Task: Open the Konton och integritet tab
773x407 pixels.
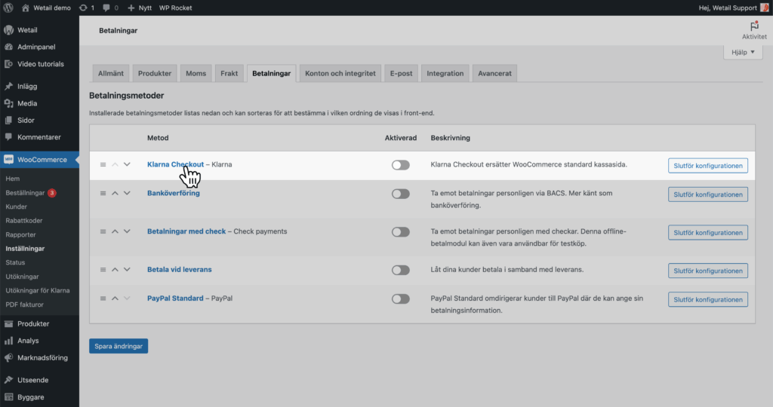Action: pos(340,73)
